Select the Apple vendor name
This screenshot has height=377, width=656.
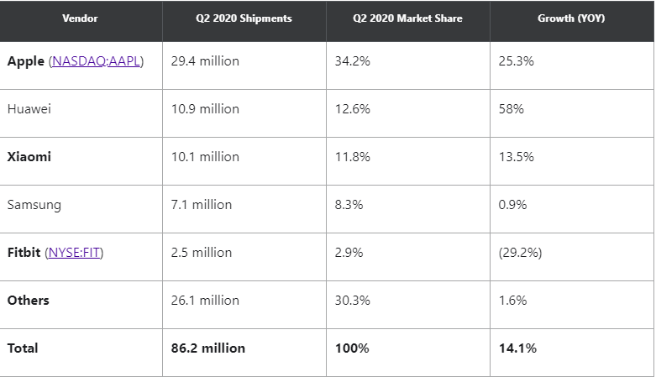pyautogui.click(x=25, y=61)
